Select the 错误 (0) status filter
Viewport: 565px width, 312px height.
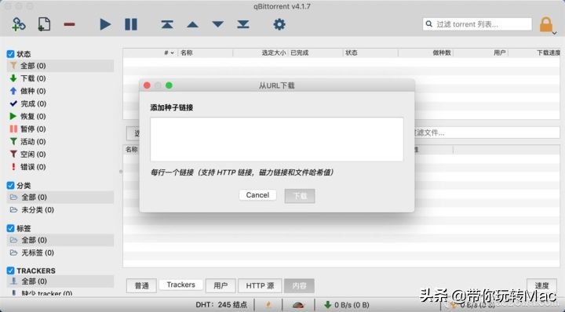pyautogui.click(x=60, y=167)
